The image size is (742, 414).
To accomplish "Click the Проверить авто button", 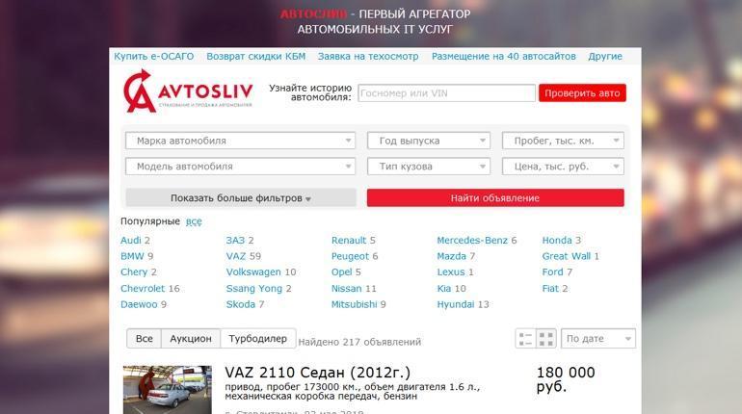I will pyautogui.click(x=582, y=93).
